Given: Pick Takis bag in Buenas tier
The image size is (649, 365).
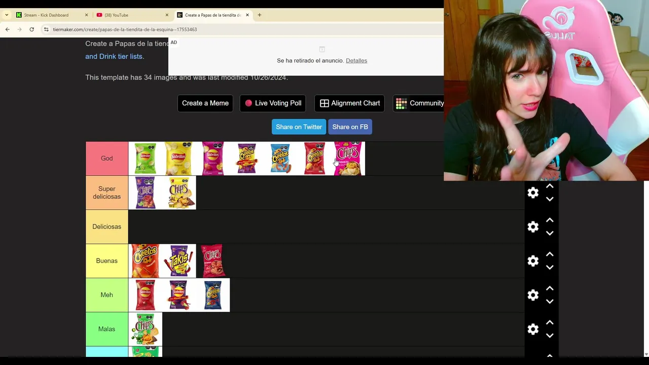Looking at the screenshot, I should tap(179, 261).
